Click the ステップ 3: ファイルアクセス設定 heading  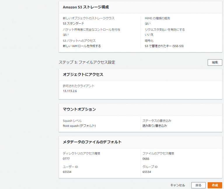pyautogui.click(x=87, y=62)
